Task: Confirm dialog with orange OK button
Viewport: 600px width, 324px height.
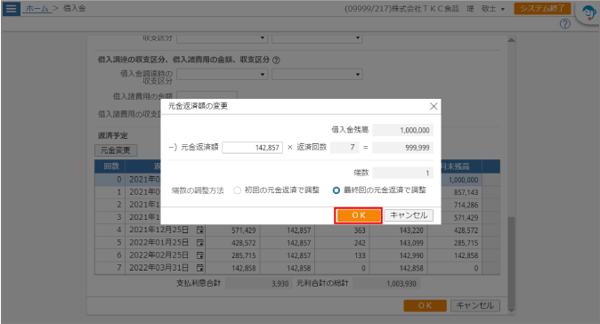Action: [x=359, y=215]
